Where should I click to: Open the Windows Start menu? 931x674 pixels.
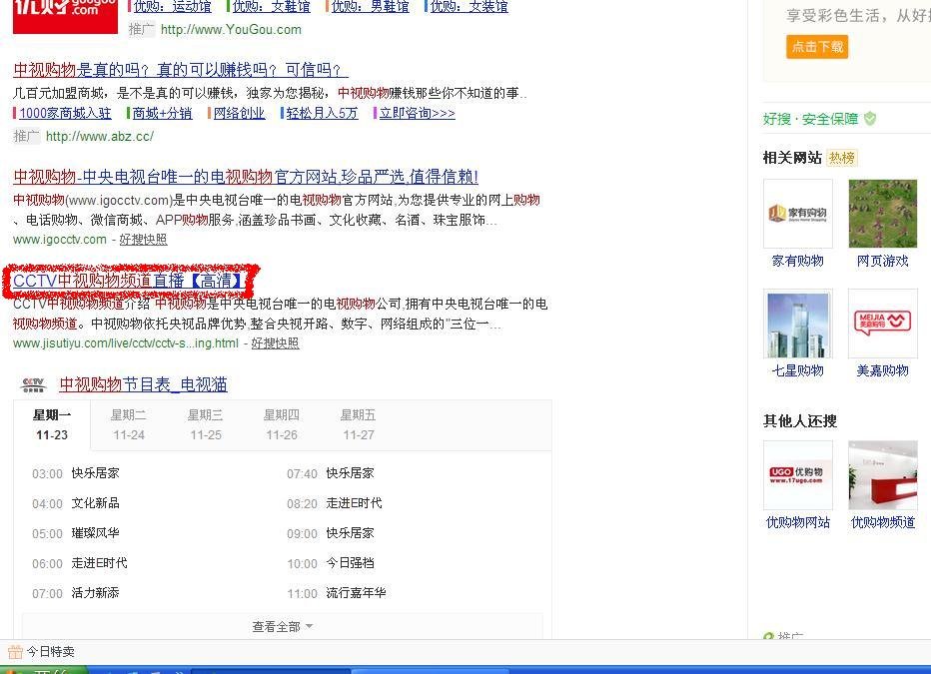[x=40, y=668]
